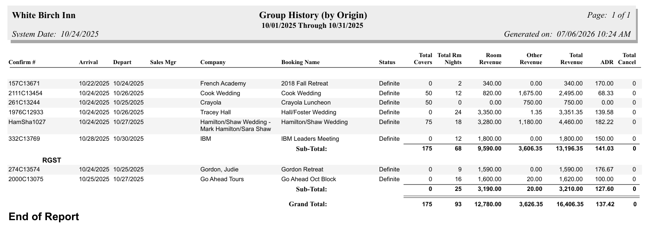The width and height of the screenshot is (648, 242).
Task: Click the End of Report text
Action: [44, 217]
